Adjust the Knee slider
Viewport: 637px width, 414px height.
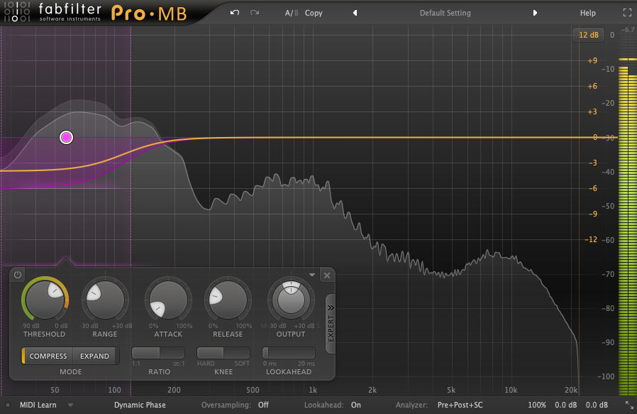(223, 353)
